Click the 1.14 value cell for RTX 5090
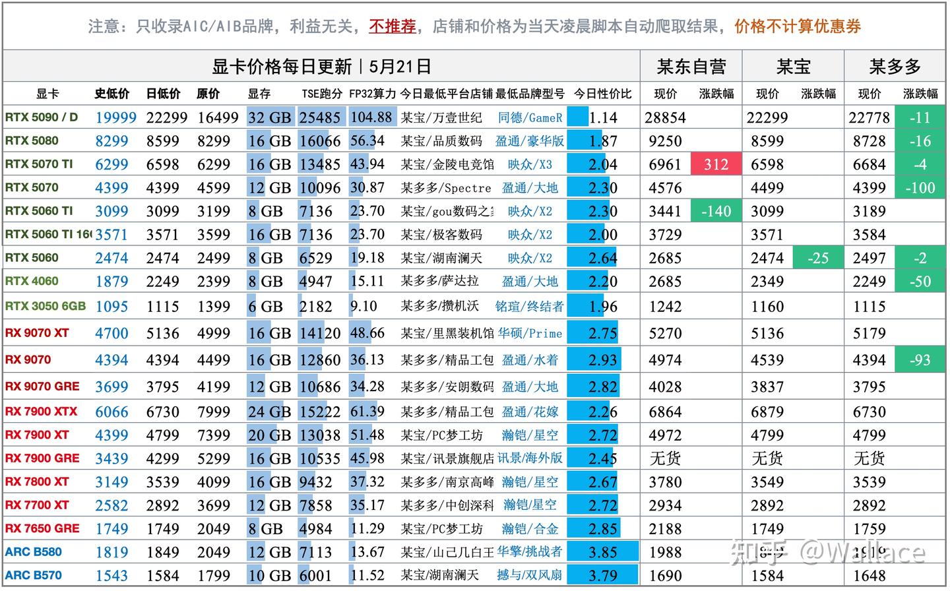Screen dimensions: 950x591 point(603,117)
